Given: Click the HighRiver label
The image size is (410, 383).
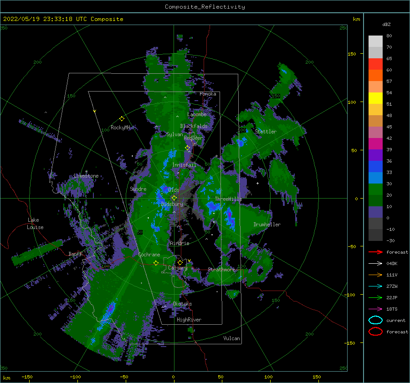Looking at the screenshot, I should pyautogui.click(x=189, y=320).
